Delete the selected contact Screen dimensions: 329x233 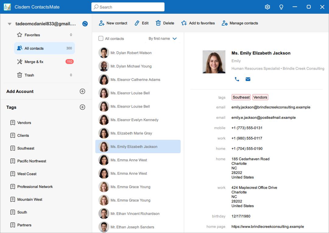[x=165, y=23]
